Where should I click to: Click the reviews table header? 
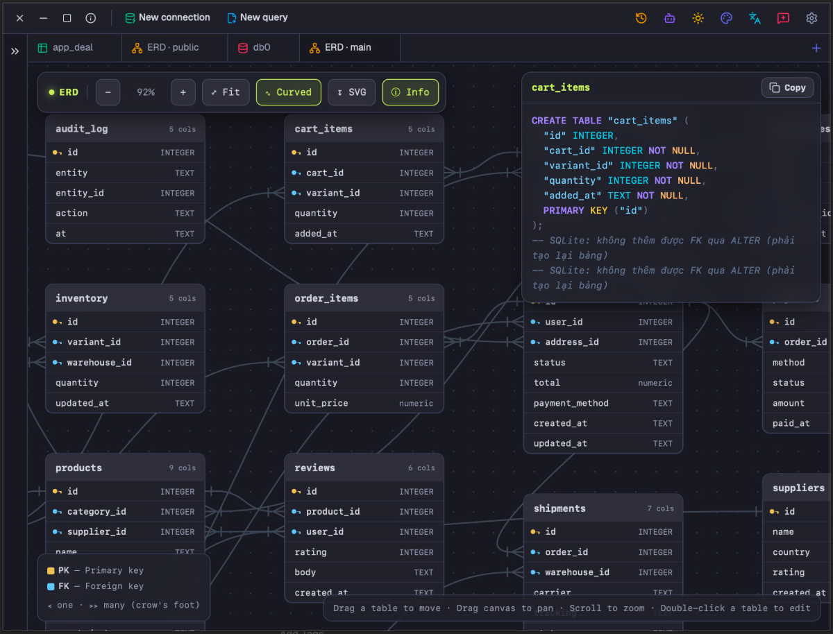pos(364,468)
